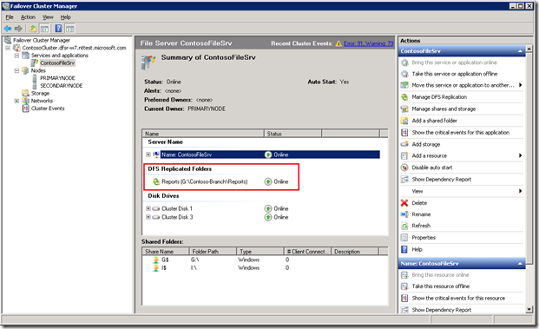Click Add storage icon in Actions
Screen dimensions: 539x329
tap(404, 144)
